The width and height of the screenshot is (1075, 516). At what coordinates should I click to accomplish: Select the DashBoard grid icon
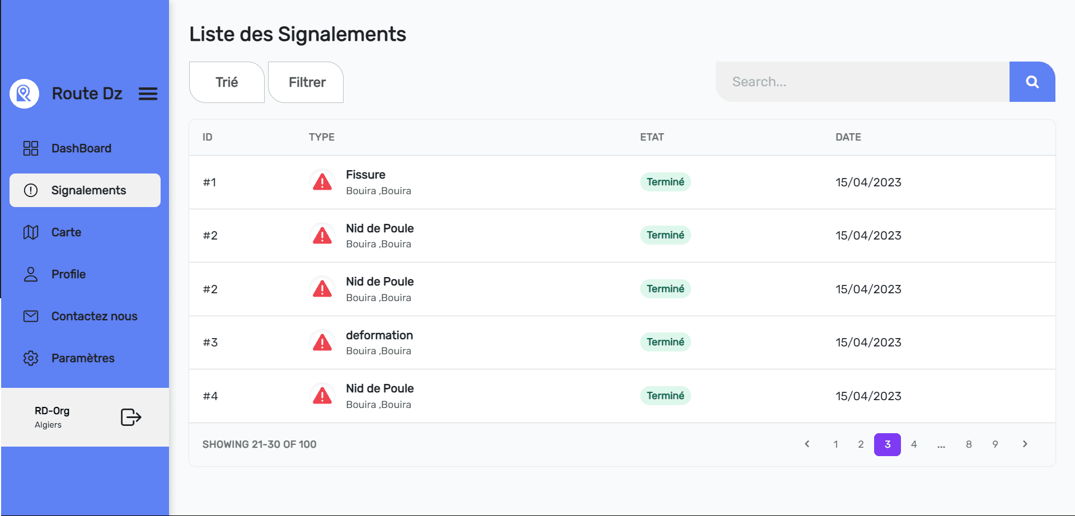(31, 148)
